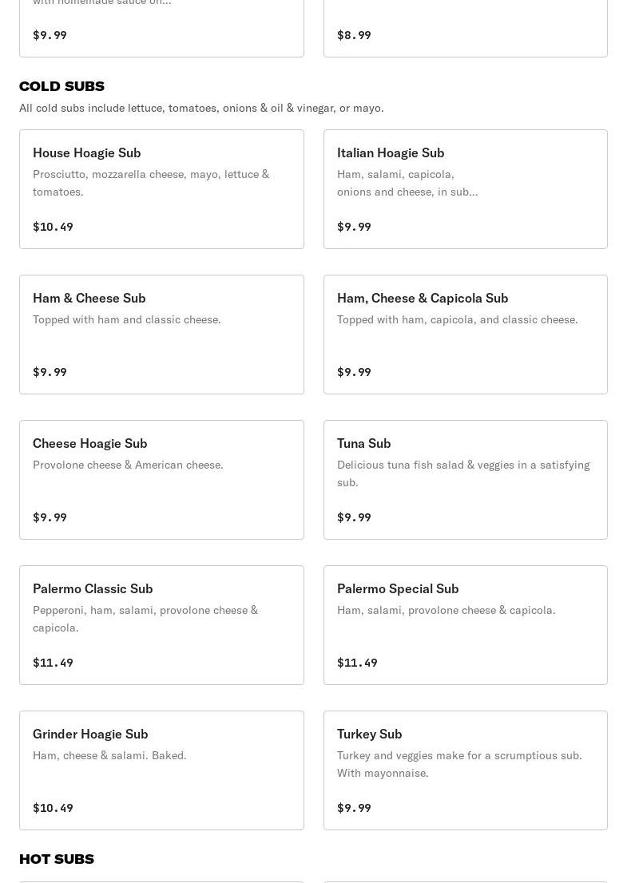Click the Palermo Classic Sub $11.49 price
627x883 pixels.
(x=53, y=663)
